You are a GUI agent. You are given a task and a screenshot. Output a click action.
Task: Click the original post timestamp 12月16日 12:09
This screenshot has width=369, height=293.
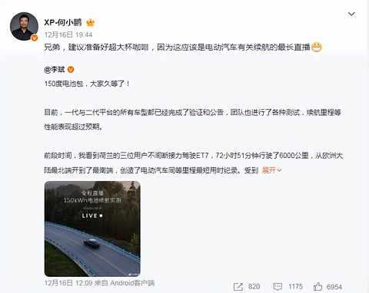click(x=68, y=283)
